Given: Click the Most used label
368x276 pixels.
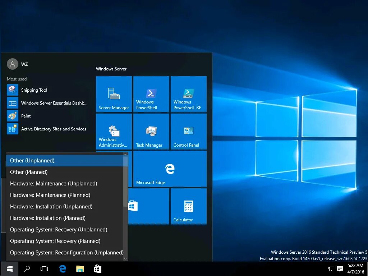Looking at the screenshot, I should pyautogui.click(x=17, y=79).
